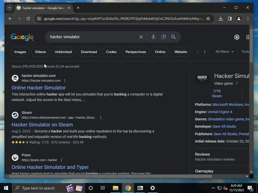
Task: Click the taskbar search box
Action: coord(48,188)
